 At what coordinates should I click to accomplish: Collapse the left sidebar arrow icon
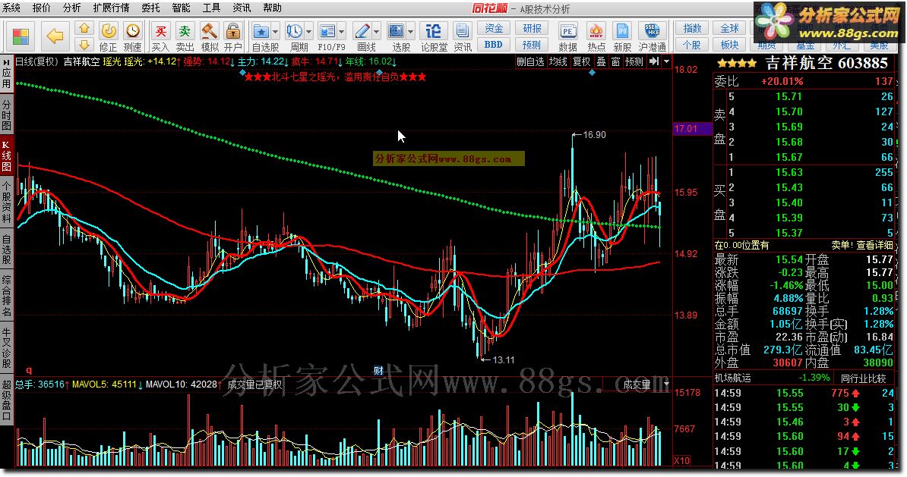[x=6, y=61]
